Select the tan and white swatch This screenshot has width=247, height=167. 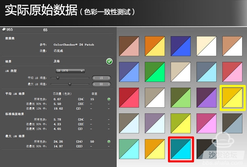232,46
